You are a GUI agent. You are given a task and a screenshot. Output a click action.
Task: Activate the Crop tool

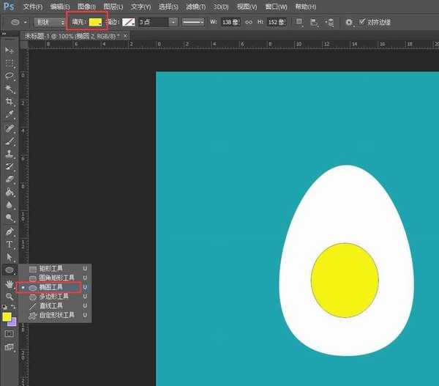pos(10,102)
